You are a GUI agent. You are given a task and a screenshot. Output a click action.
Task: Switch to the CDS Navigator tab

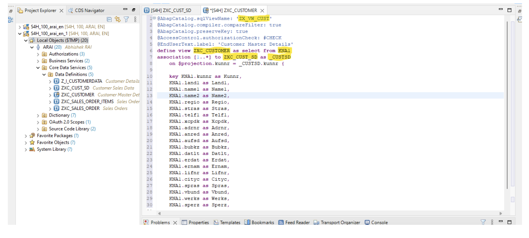tap(87, 10)
